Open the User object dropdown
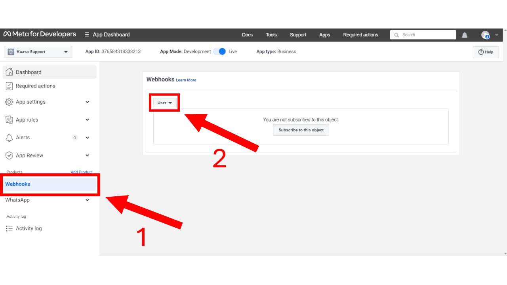 (165, 103)
